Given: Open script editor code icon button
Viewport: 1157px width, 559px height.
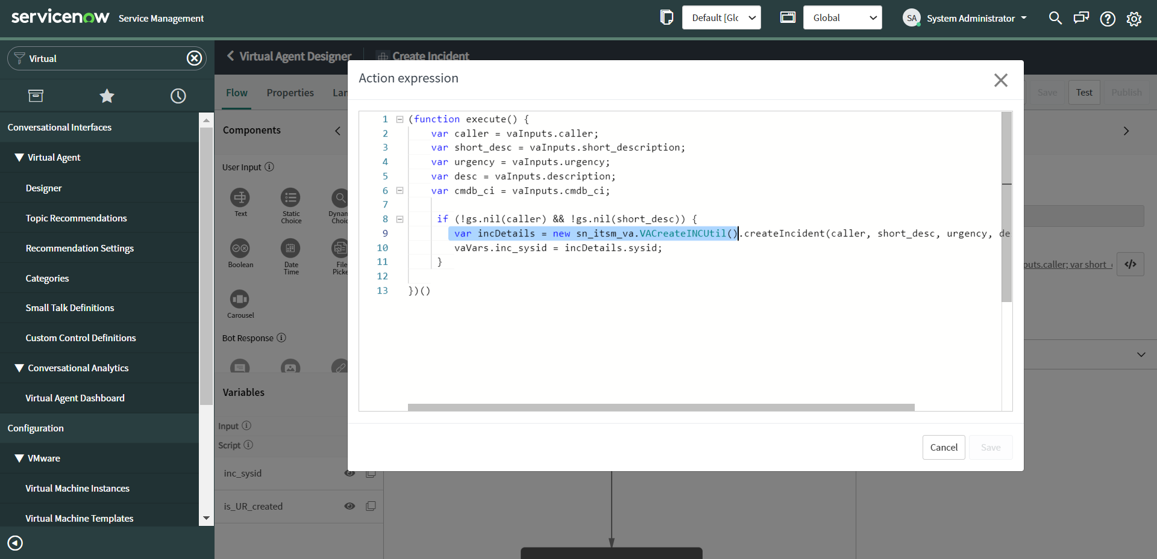Looking at the screenshot, I should point(1130,264).
